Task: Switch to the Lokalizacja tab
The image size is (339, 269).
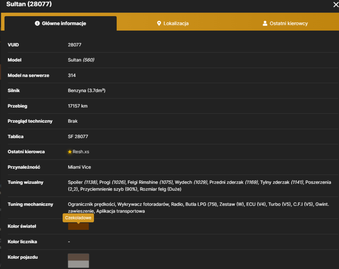Action: click(x=173, y=23)
